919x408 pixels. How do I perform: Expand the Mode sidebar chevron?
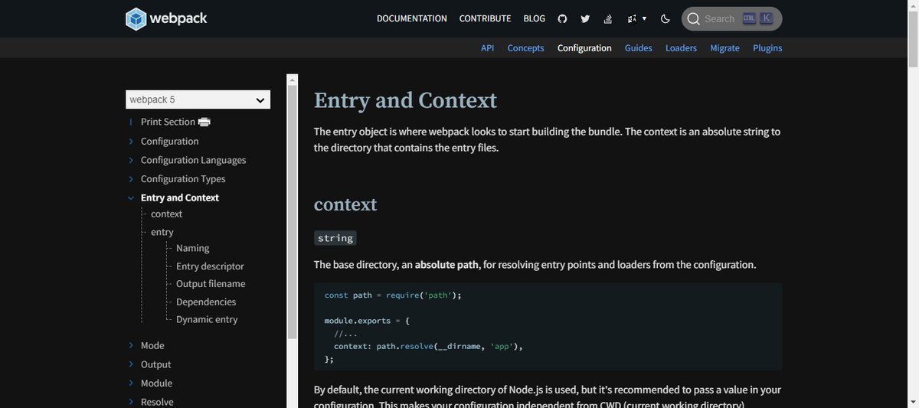131,345
